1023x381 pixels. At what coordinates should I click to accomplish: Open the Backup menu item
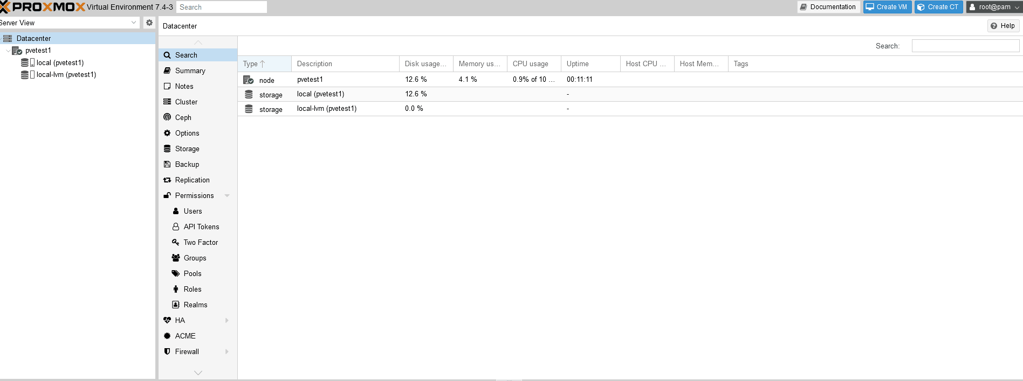click(198, 164)
